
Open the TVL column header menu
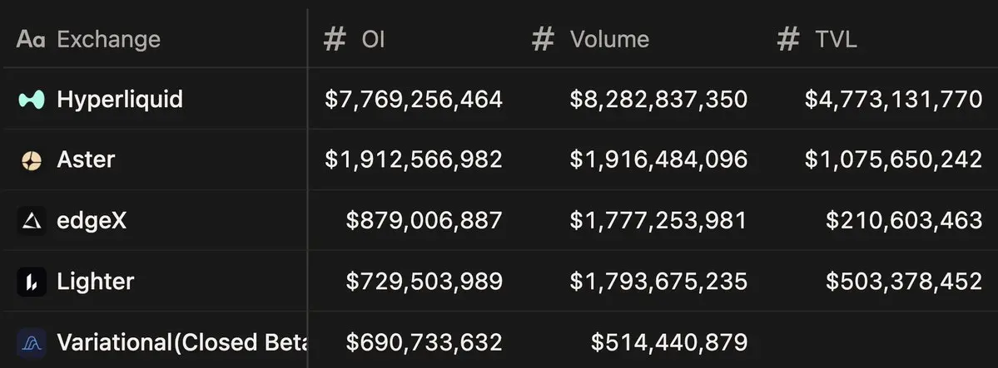point(836,39)
